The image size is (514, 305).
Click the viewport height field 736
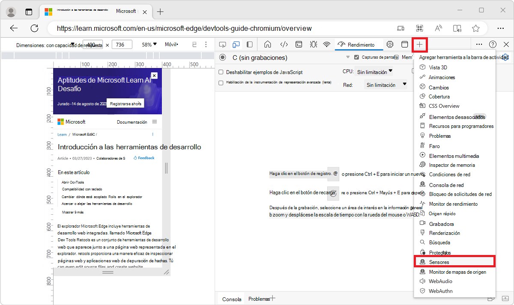pos(122,44)
